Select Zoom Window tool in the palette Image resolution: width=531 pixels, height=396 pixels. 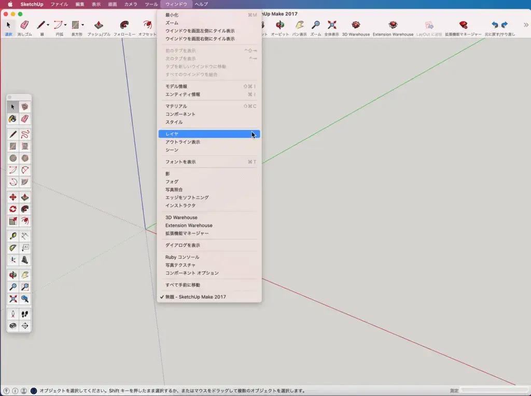pos(25,287)
